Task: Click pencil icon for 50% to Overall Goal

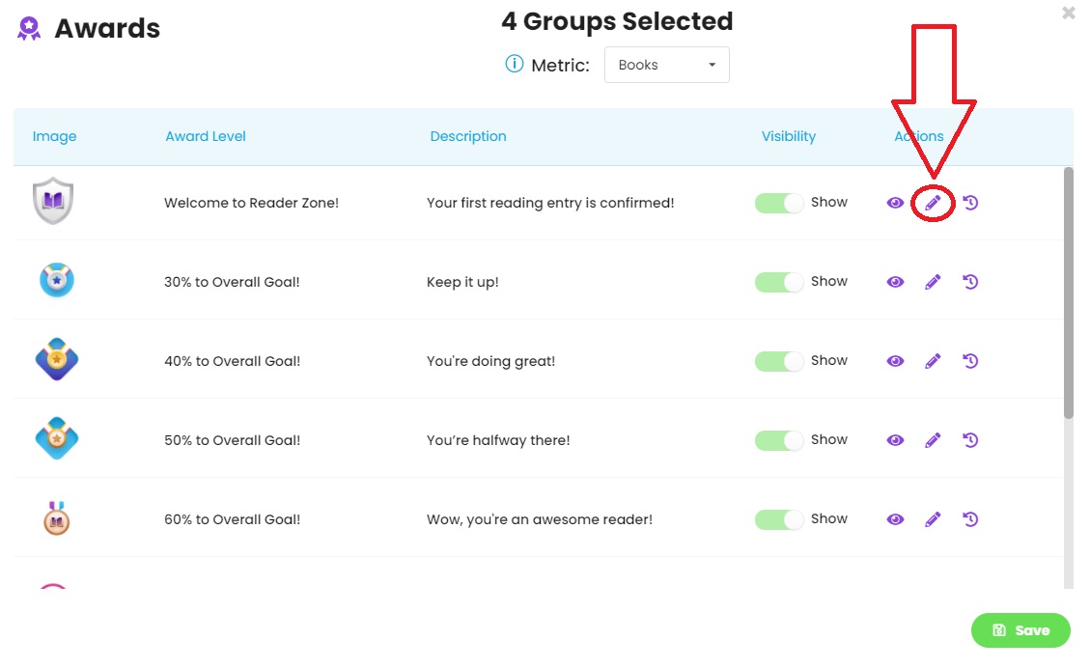Action: pyautogui.click(x=933, y=440)
